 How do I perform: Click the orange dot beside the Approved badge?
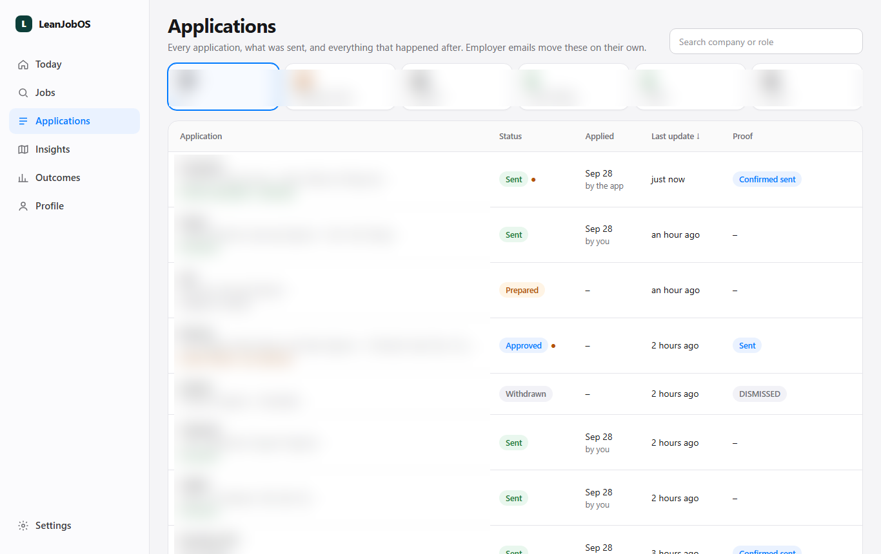[x=553, y=346]
